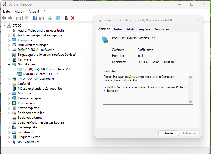Select Intel(R) Iris(TM) Pro Graphics 6200 device
The image size is (211, 154).
click(47, 69)
